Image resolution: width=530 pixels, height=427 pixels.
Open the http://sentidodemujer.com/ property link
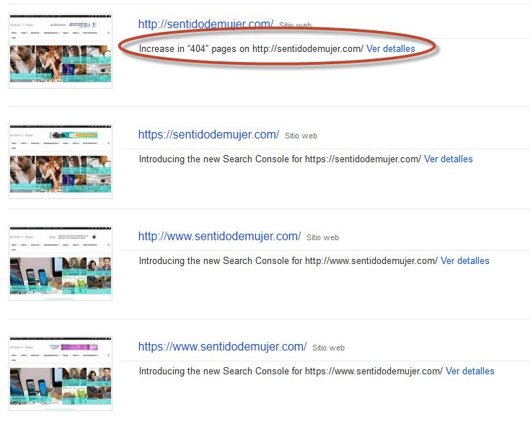[206, 24]
